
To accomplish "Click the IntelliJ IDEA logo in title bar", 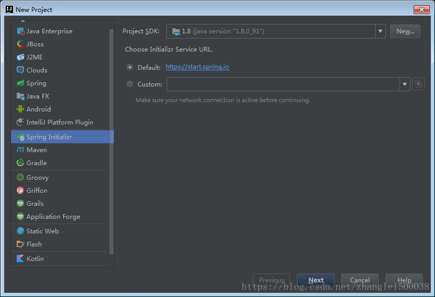I will 9,9.
